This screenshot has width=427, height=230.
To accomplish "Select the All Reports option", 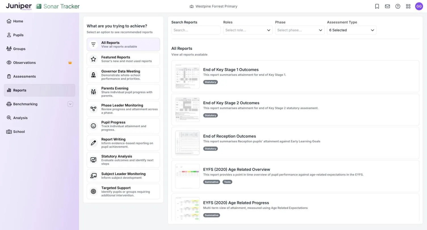I will click(x=123, y=44).
